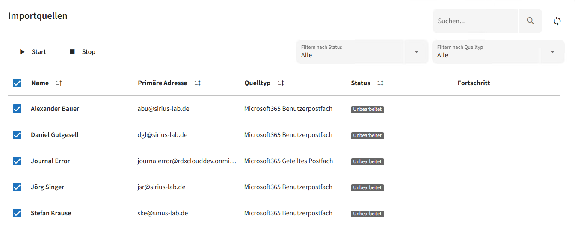
Task: Click Jörg Singer's Unbearbeitet status badge
Action: point(368,188)
